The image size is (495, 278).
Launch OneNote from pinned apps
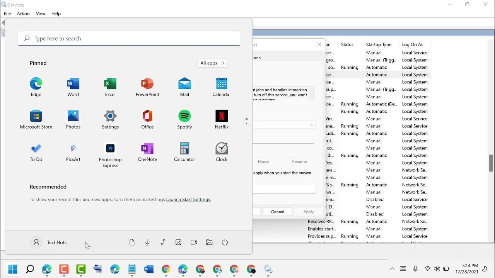[x=147, y=152]
